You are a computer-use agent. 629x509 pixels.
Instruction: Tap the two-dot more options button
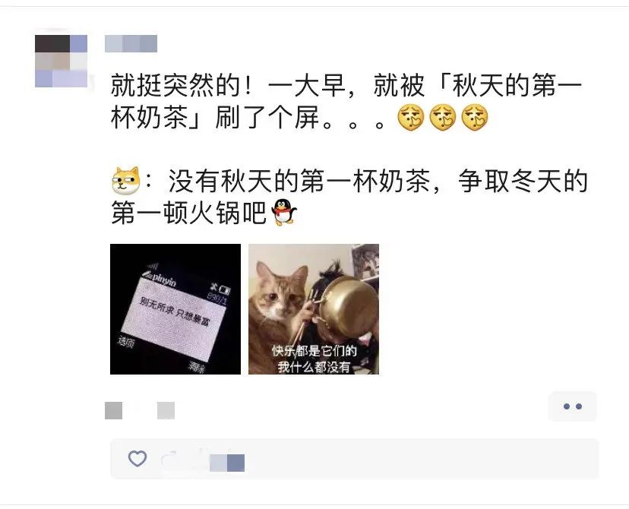point(573,406)
